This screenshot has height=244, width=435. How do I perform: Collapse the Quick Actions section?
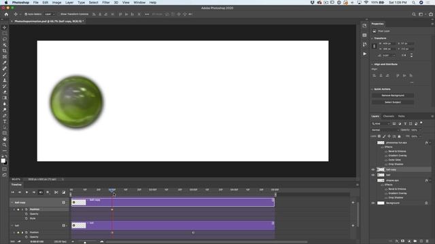pyautogui.click(x=372, y=89)
